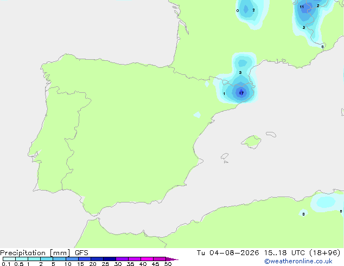This screenshot has height=266, width=344.
Task: Click the "20" legend scale label
Action: (x=93, y=264)
